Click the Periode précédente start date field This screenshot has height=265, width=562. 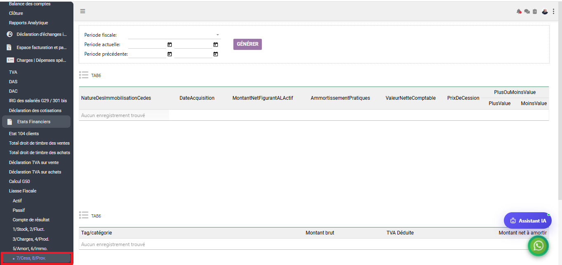pyautogui.click(x=147, y=54)
